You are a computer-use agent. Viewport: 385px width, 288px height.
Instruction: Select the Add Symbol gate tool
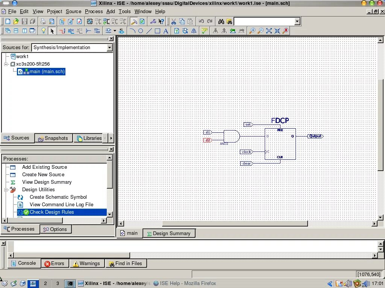click(108, 31)
